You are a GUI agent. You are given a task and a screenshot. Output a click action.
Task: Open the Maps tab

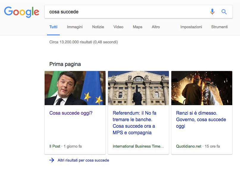(137, 27)
